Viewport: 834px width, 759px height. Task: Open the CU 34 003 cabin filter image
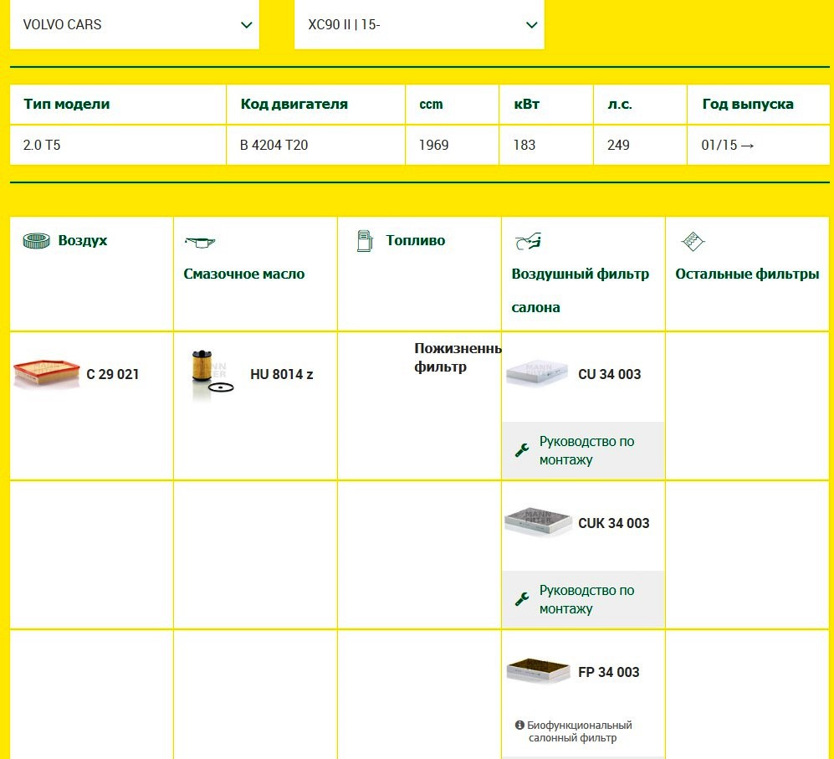[537, 374]
